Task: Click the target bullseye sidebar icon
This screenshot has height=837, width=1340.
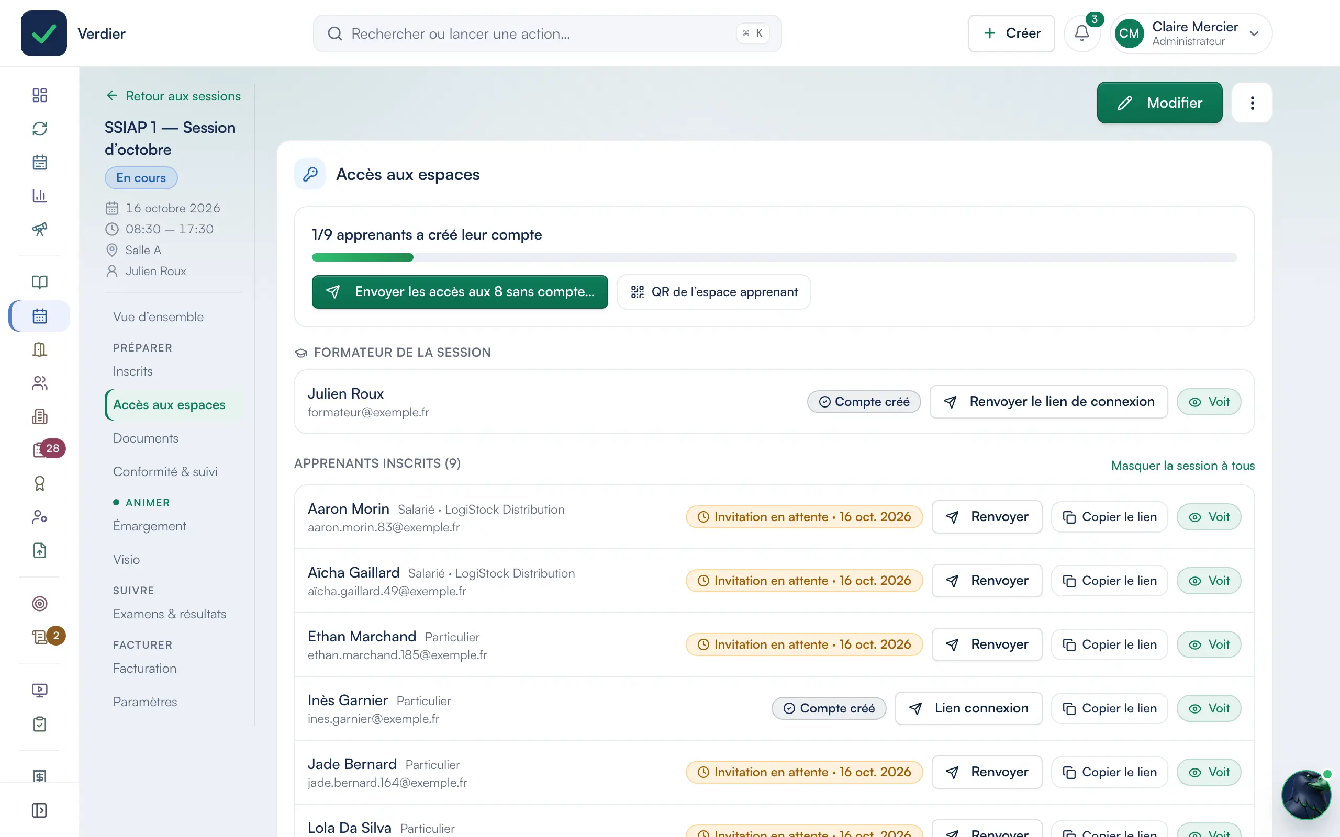Action: (39, 603)
